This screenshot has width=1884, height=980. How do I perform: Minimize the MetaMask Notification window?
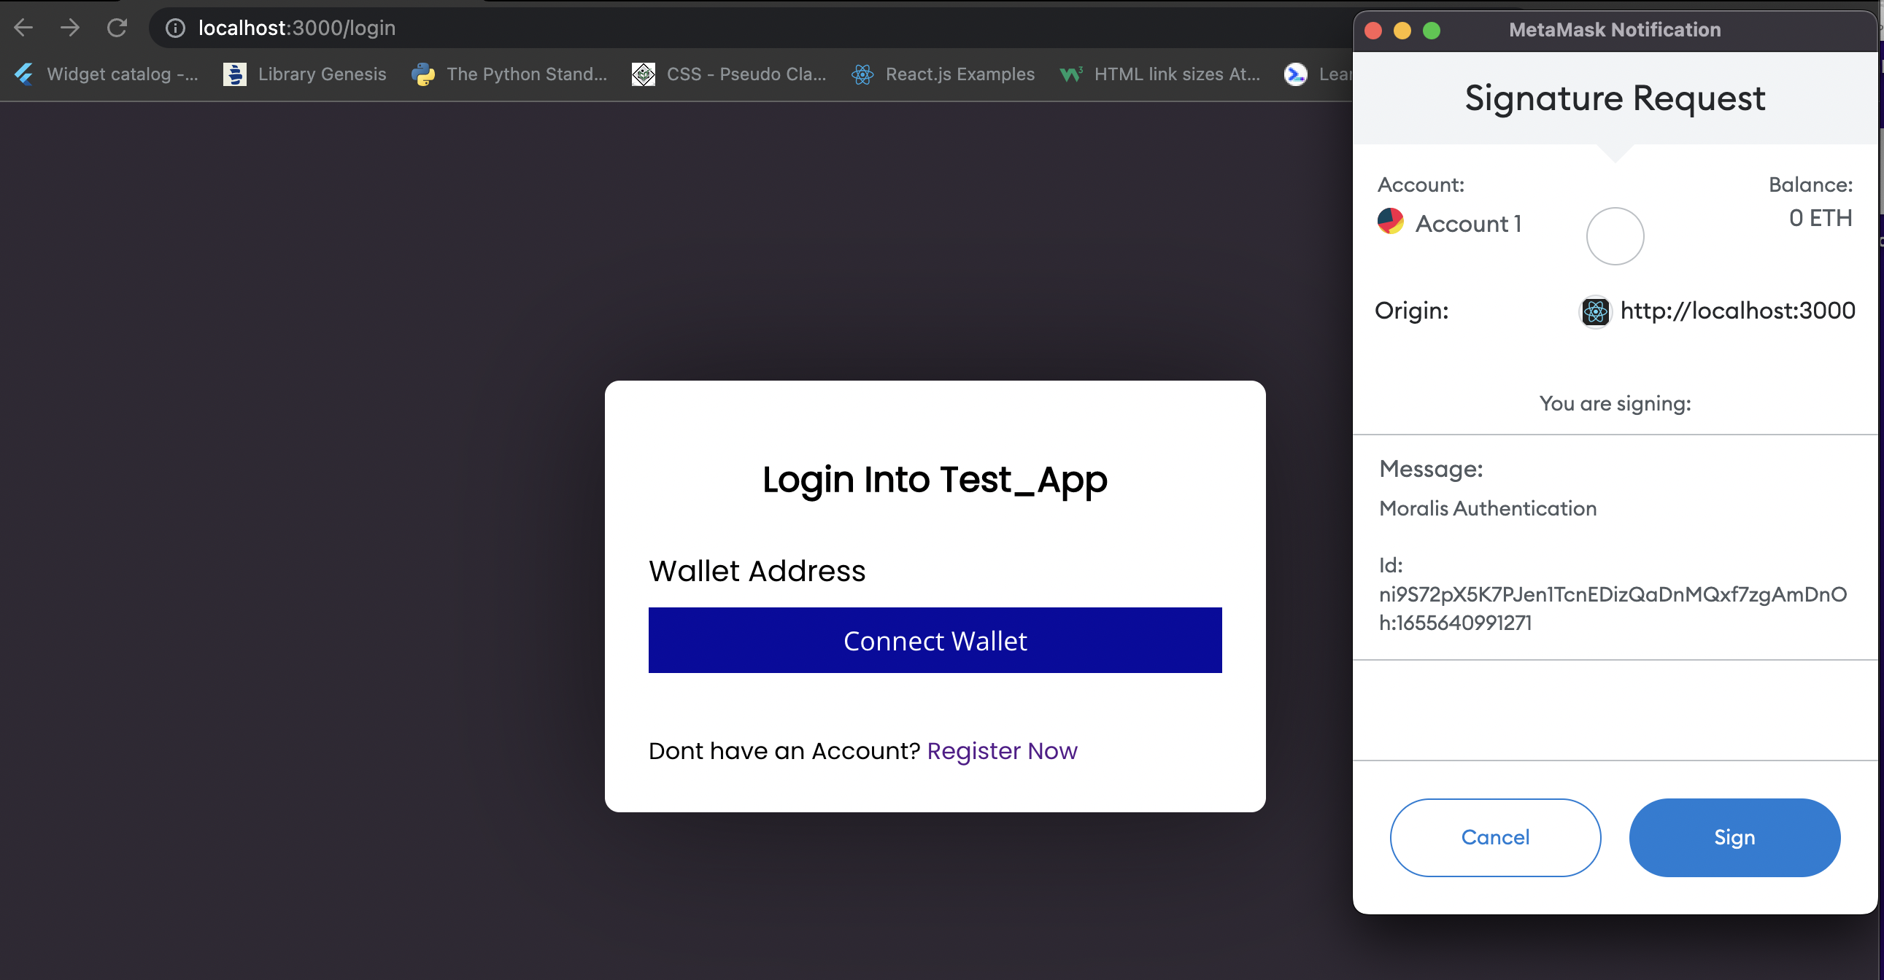1402,31
